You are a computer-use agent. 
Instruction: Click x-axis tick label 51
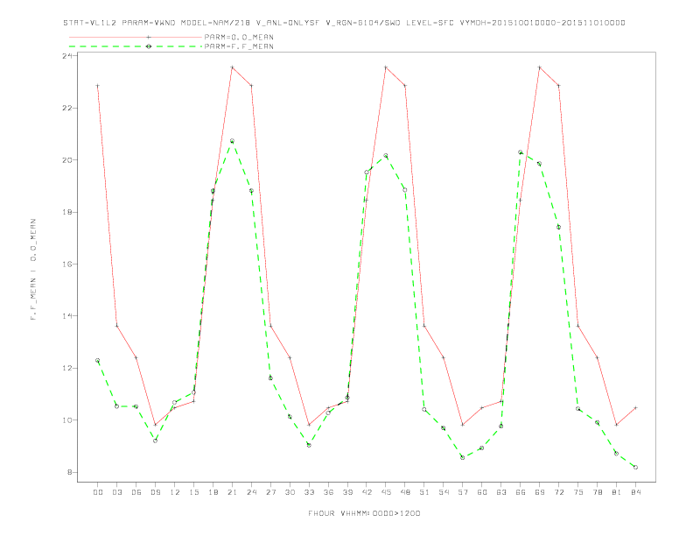coord(424,492)
